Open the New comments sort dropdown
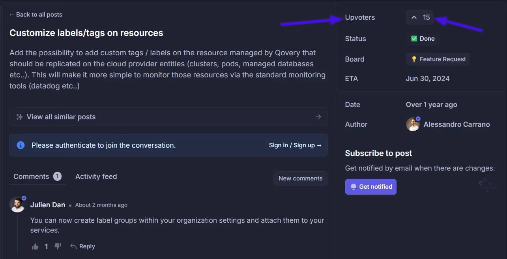 click(x=300, y=178)
